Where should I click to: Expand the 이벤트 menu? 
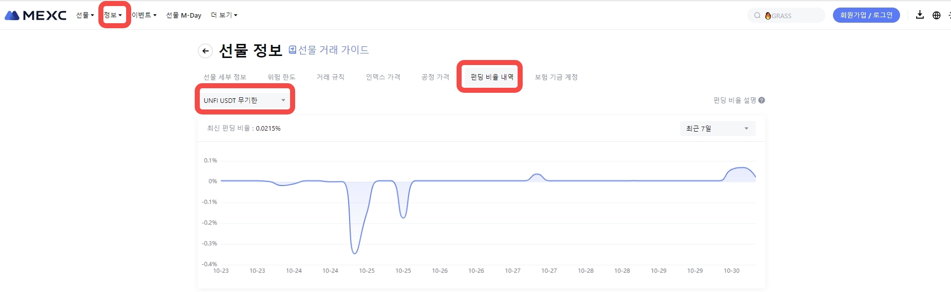pos(144,15)
